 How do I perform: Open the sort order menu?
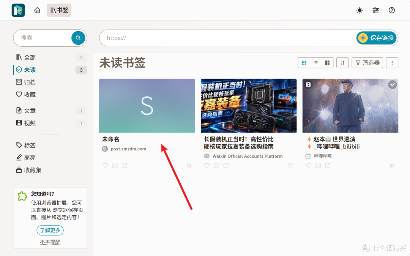[x=342, y=63]
